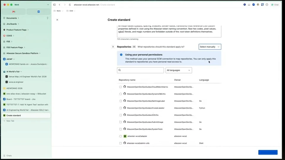The image size is (285, 160).
Task: Open the 1Password keyhole extension icon
Action: tap(244, 4)
